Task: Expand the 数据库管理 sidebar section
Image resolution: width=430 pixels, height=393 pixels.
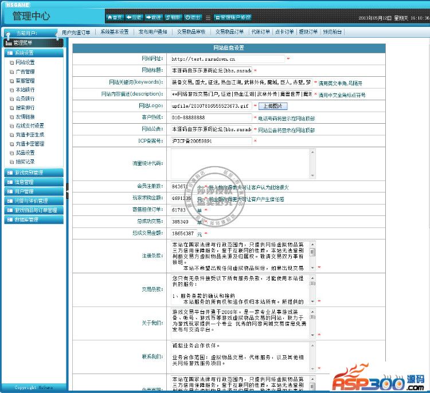Action: pos(34,219)
